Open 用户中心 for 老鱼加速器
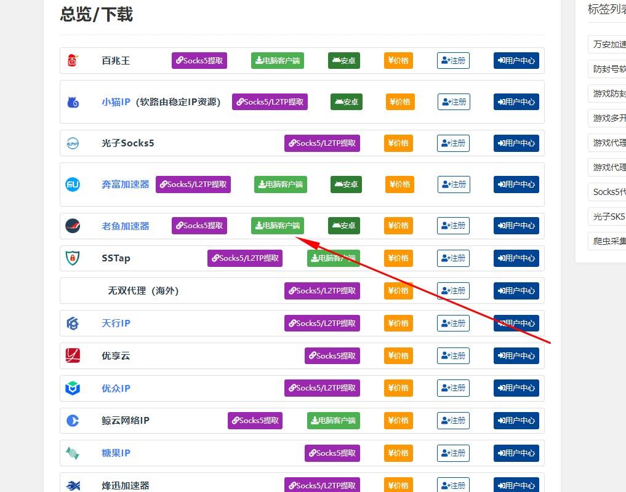This screenshot has width=626, height=492. pyautogui.click(x=516, y=226)
